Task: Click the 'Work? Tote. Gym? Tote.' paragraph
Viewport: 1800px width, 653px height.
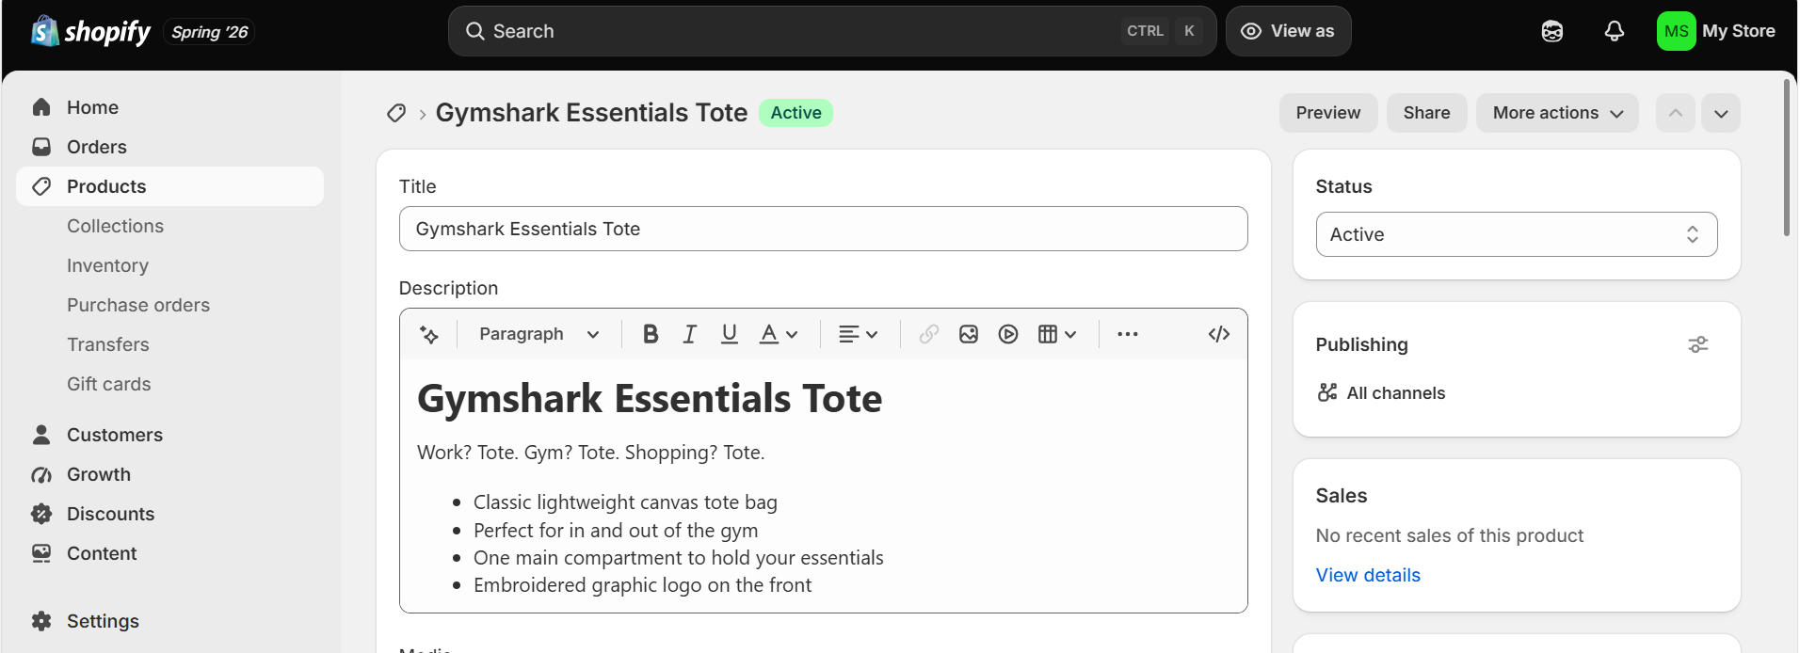Action: tap(590, 453)
